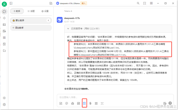The image size is (178, 110).
Task: Open the deepseek-r1:7b model selector
Action: coord(68,3)
